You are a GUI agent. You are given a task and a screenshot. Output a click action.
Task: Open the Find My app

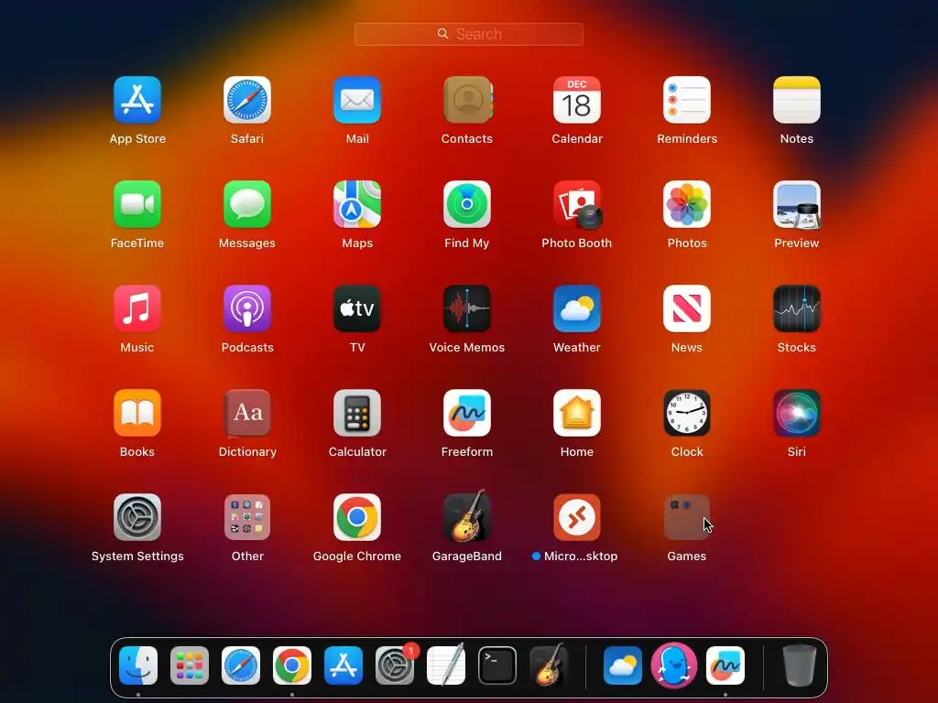pos(467,204)
